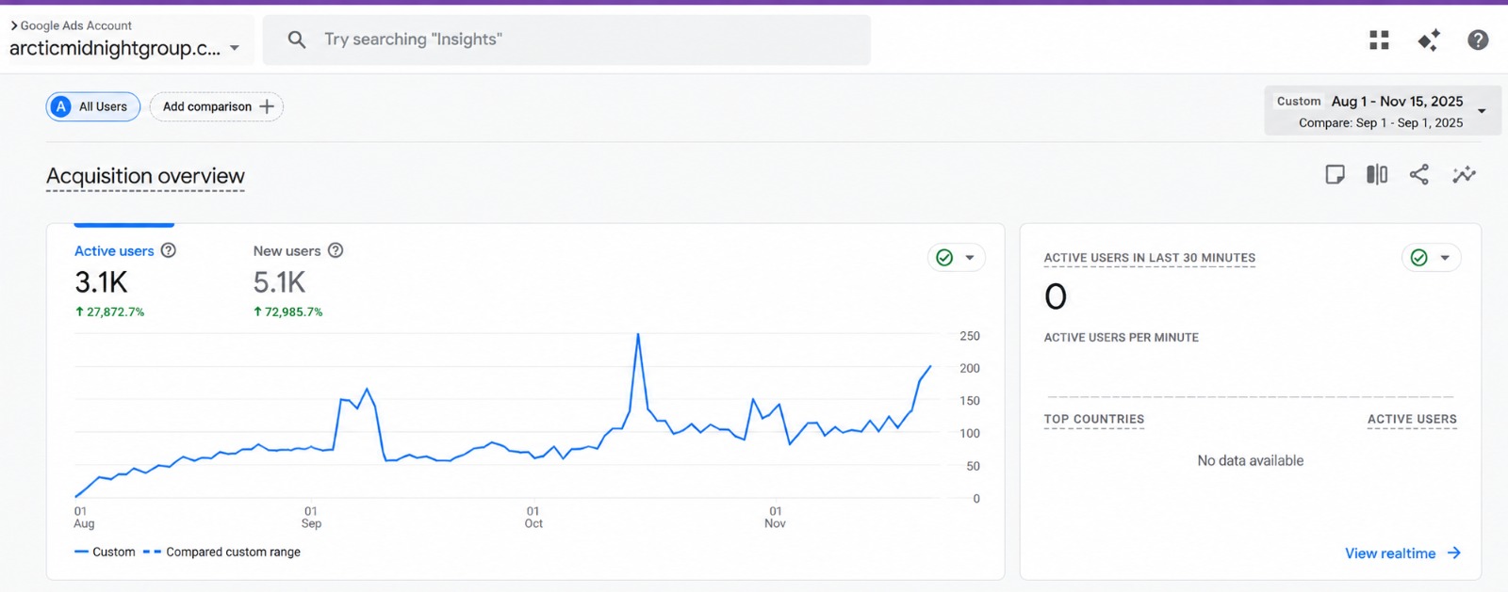Click the ACTIVE USERS IN LAST 30 MINUTES heading

coord(1150,258)
